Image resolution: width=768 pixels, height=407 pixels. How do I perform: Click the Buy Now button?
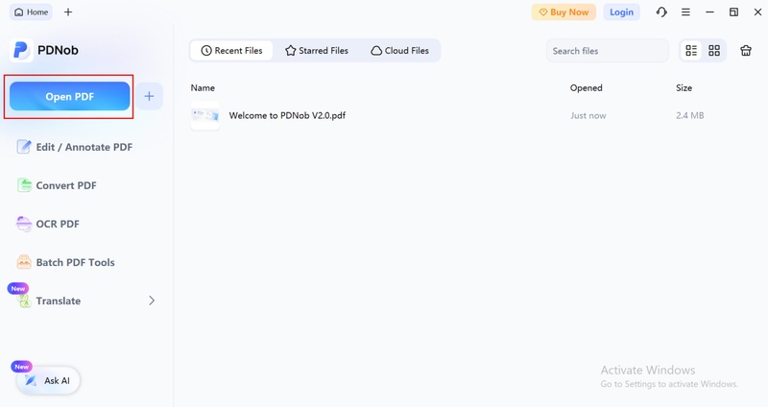coord(564,12)
